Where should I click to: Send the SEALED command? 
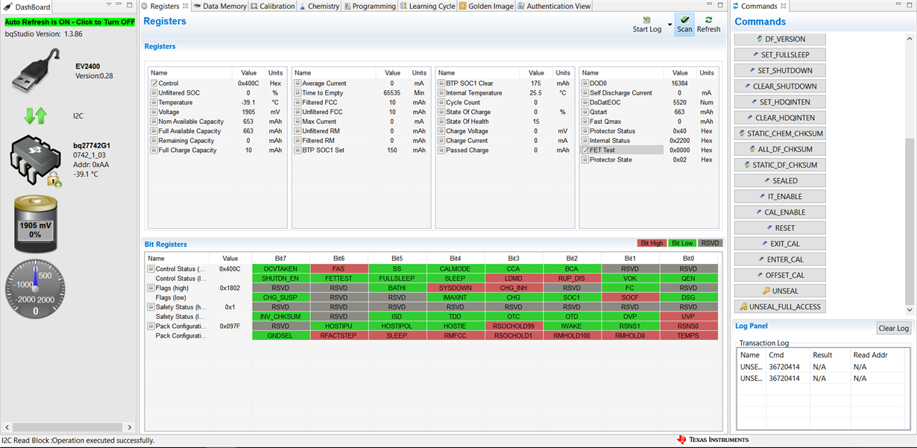click(x=780, y=180)
